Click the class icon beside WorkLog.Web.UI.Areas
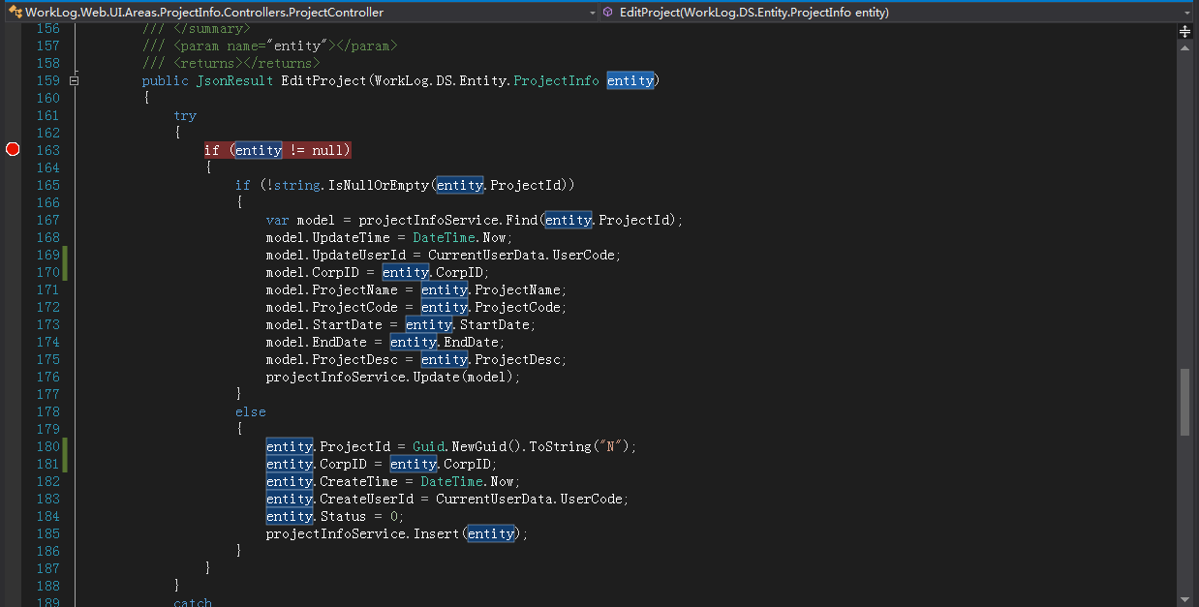Image resolution: width=1199 pixels, height=607 pixels. pyautogui.click(x=15, y=13)
